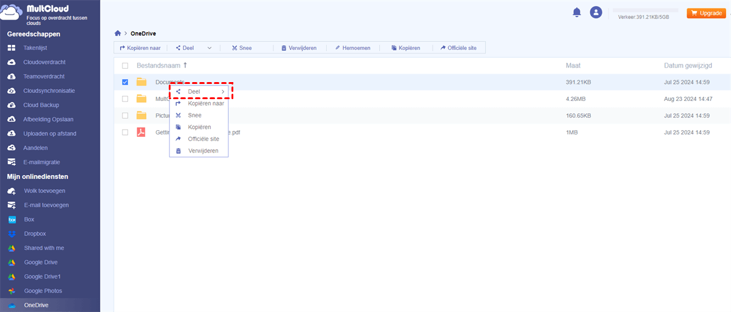Click the E-mail toevoegen icon
The image size is (731, 312).
point(12,205)
